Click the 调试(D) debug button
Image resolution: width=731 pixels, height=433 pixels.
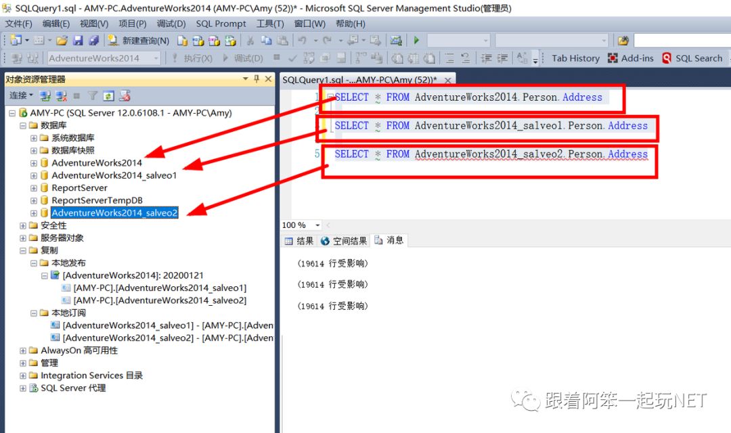point(243,58)
